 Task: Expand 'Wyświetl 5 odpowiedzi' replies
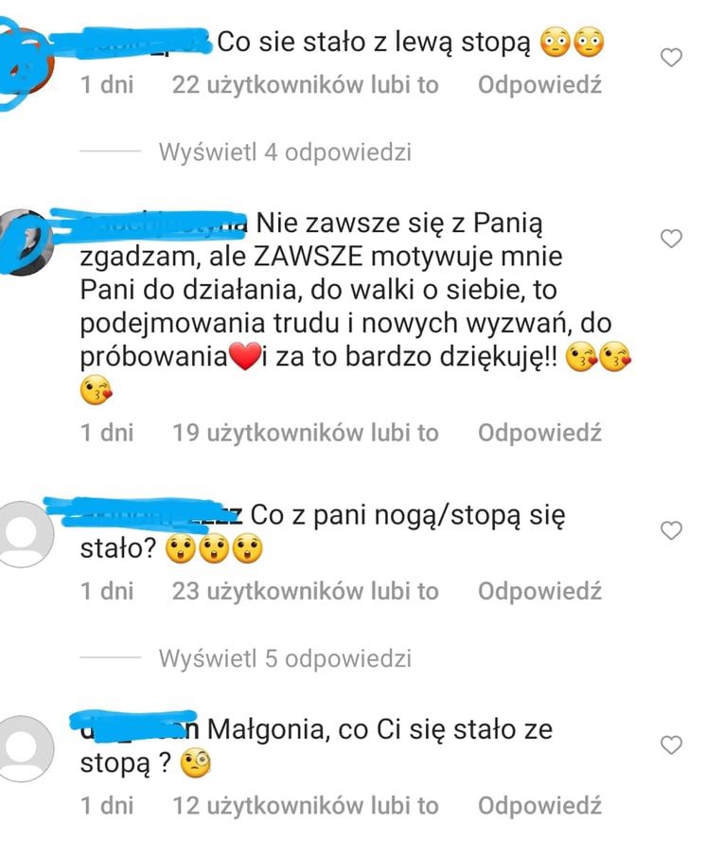tap(285, 658)
